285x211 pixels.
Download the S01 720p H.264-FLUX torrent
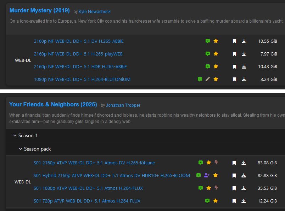(x=244, y=201)
